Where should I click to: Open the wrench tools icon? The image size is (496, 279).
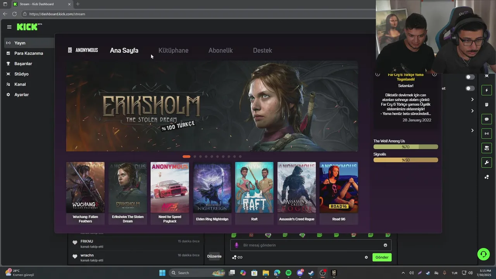click(487, 162)
